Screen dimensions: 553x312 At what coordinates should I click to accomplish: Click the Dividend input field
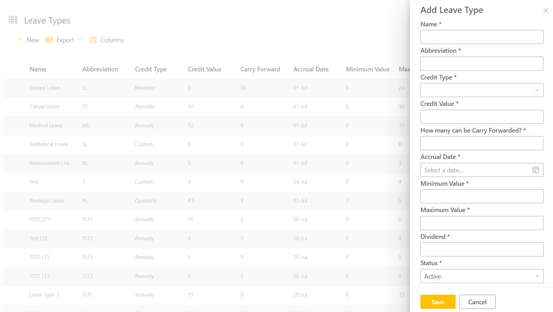click(482, 249)
